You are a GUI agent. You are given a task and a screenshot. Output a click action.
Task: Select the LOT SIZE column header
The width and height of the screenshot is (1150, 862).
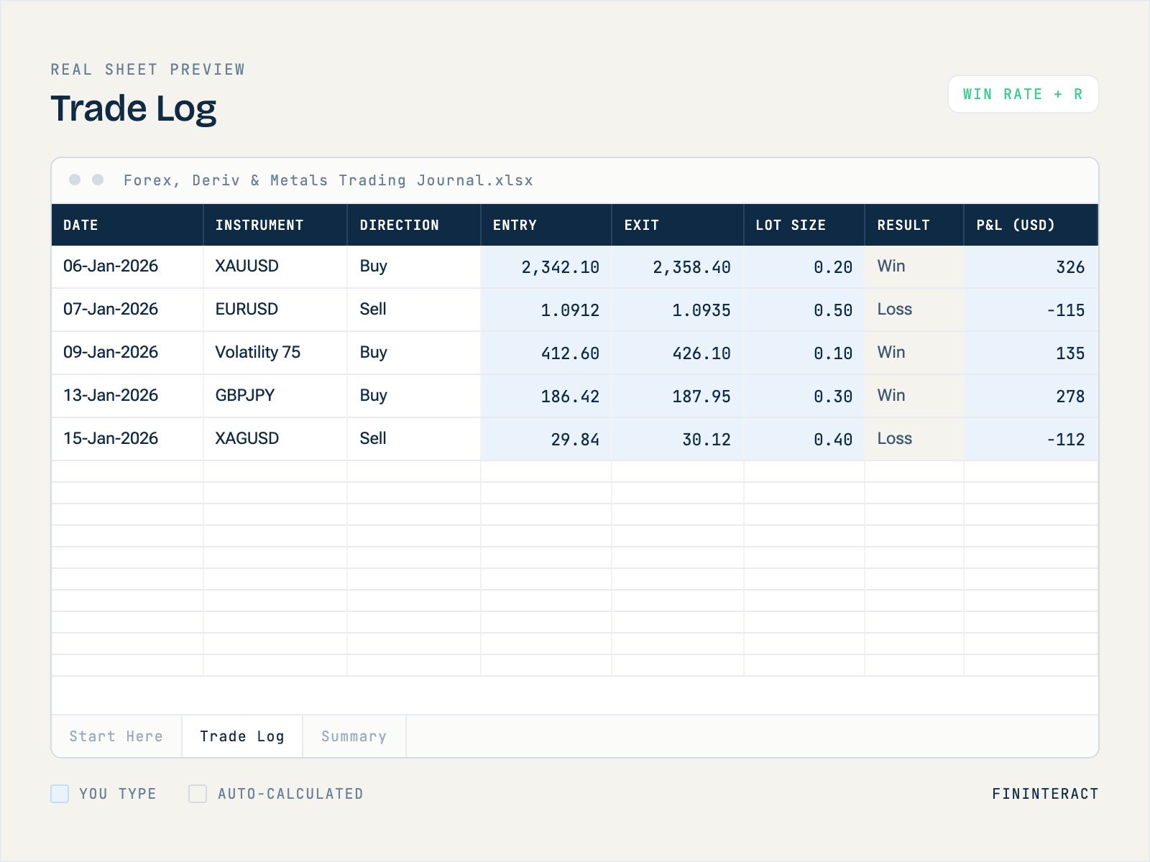tap(804, 225)
